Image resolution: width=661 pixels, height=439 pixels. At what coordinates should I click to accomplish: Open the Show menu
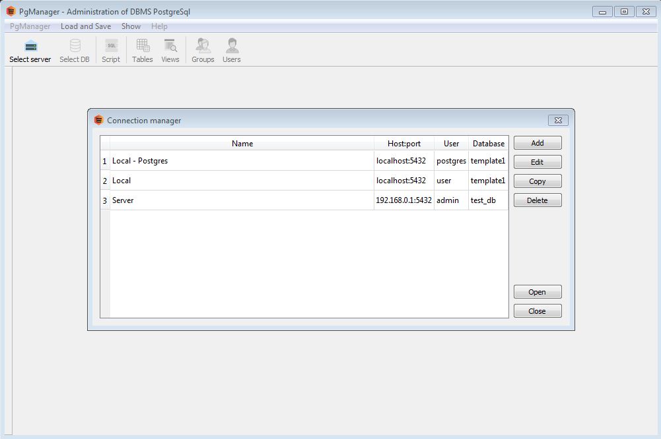coord(131,26)
